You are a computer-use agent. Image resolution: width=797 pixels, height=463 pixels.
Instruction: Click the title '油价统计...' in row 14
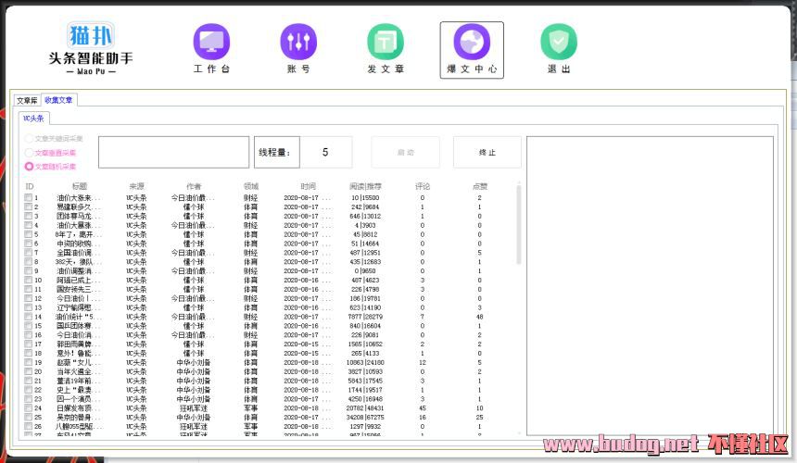[79, 317]
